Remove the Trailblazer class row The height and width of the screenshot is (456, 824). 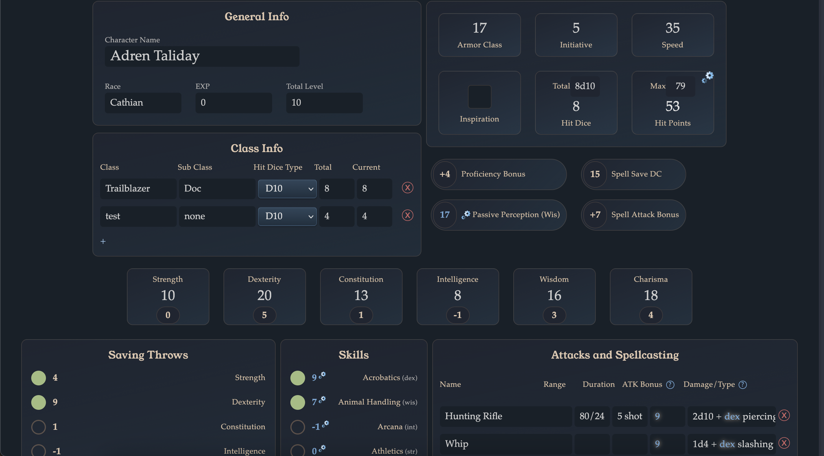pyautogui.click(x=407, y=188)
